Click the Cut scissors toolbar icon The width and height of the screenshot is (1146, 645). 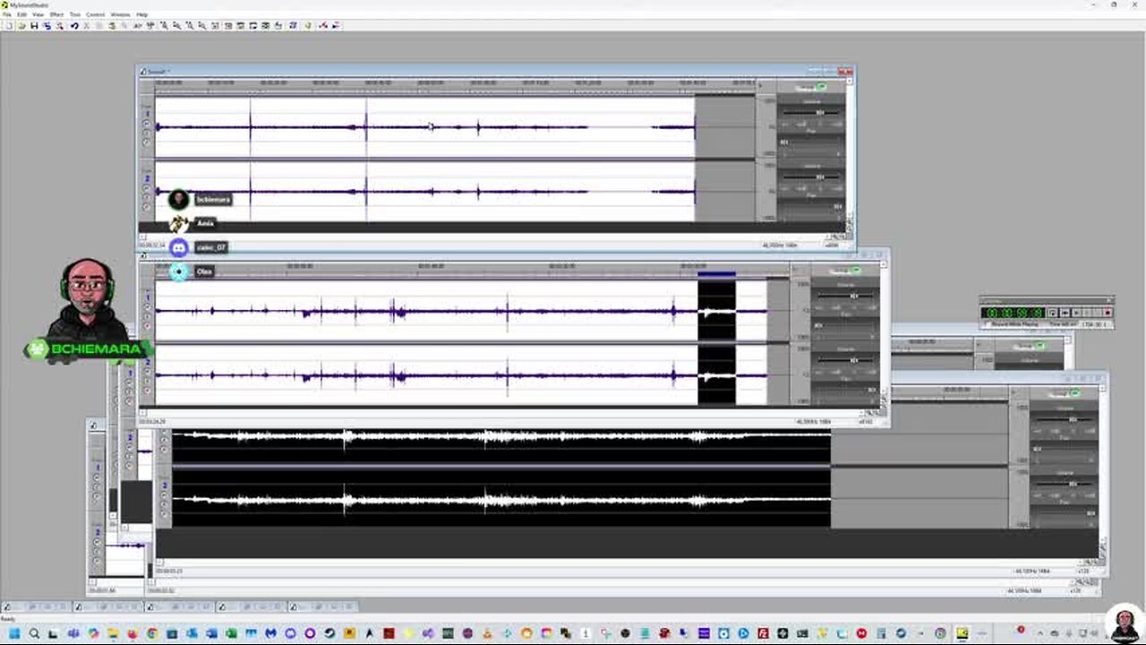[87, 26]
